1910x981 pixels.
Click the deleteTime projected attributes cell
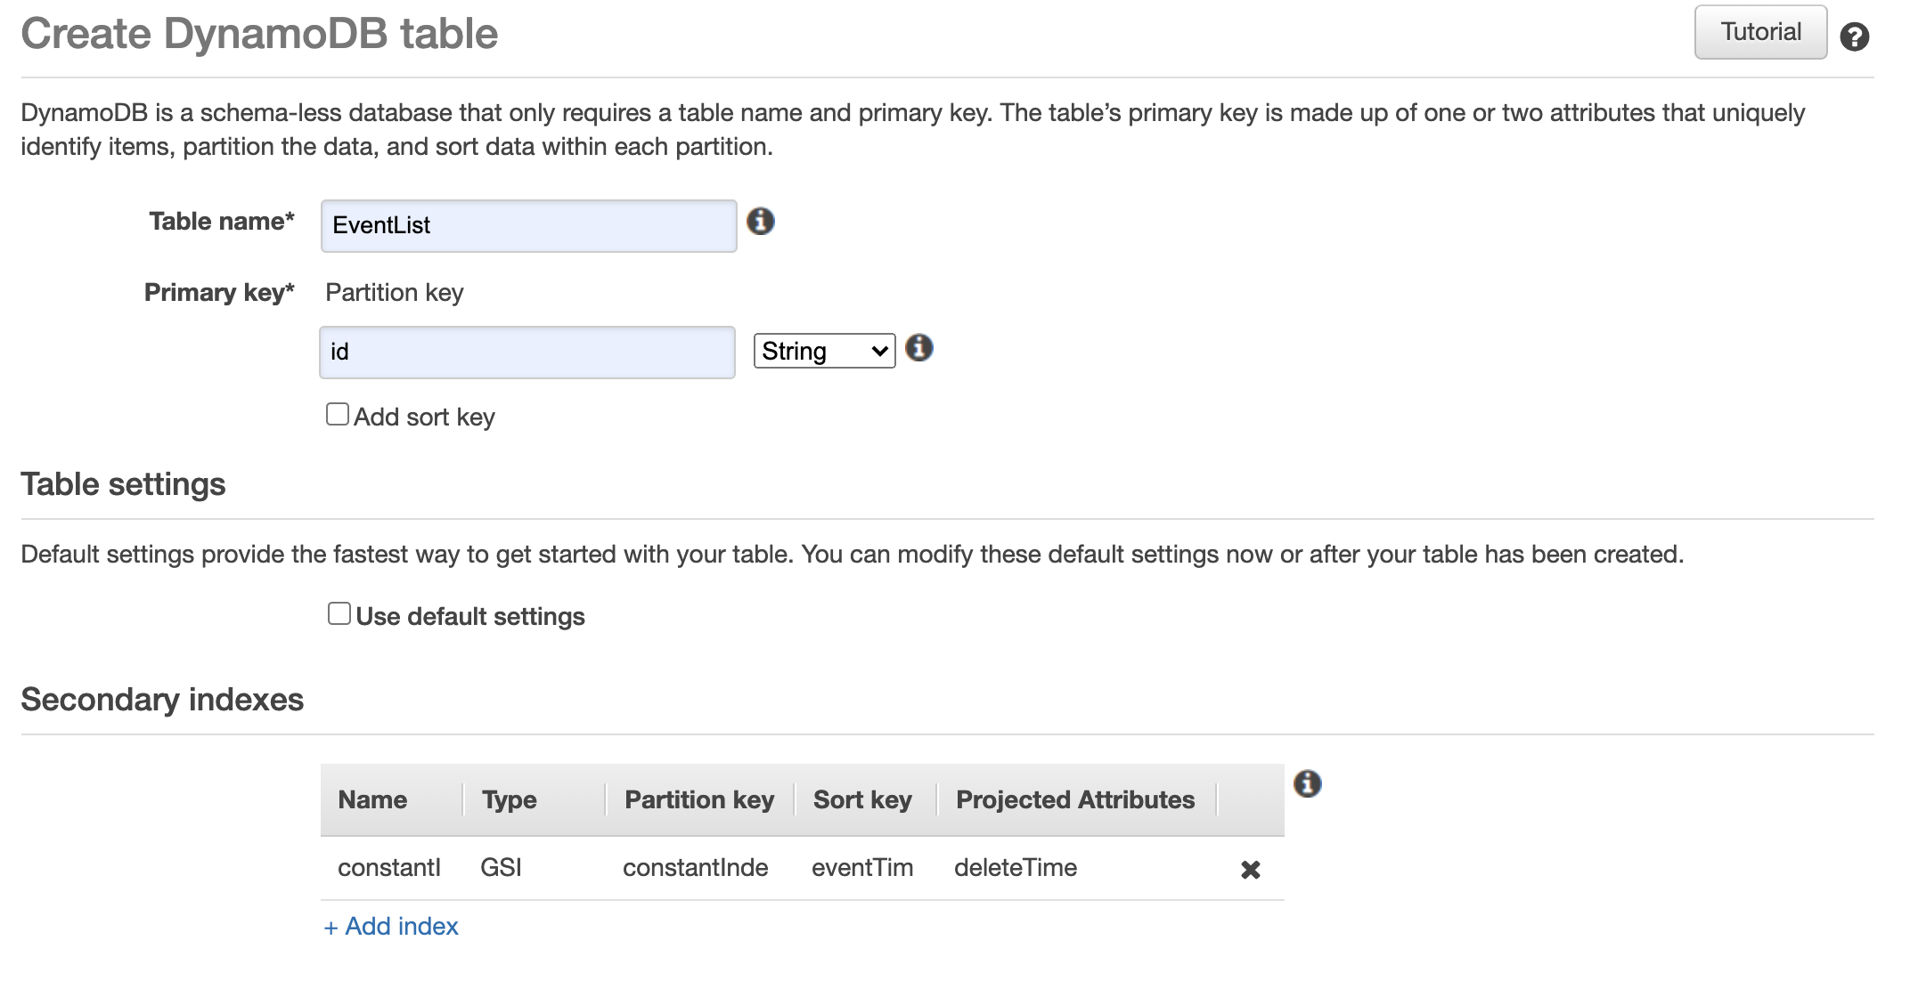coord(1016,868)
